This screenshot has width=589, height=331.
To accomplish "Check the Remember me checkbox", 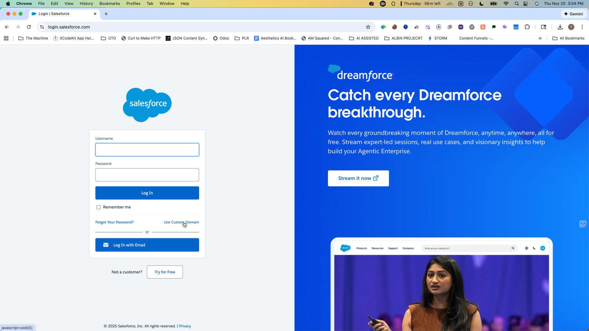I will click(x=99, y=207).
